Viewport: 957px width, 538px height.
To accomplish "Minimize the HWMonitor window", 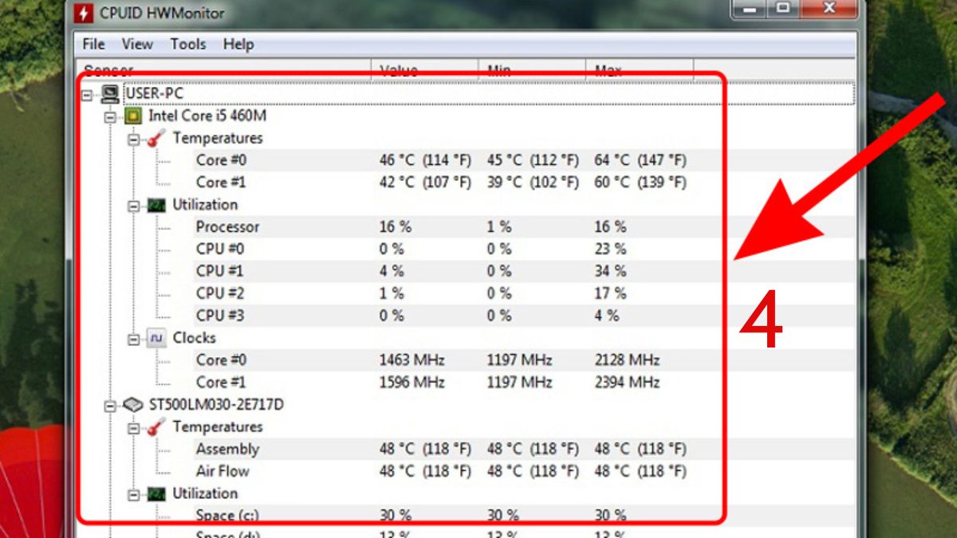I will click(750, 8).
